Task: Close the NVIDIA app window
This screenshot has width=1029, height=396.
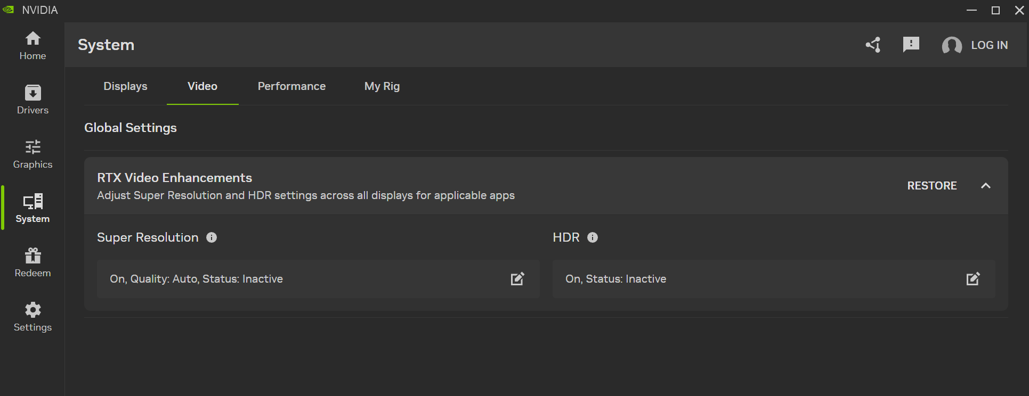Action: tap(1019, 11)
